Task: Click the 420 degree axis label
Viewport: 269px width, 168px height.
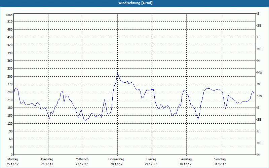Action: click(10, 45)
